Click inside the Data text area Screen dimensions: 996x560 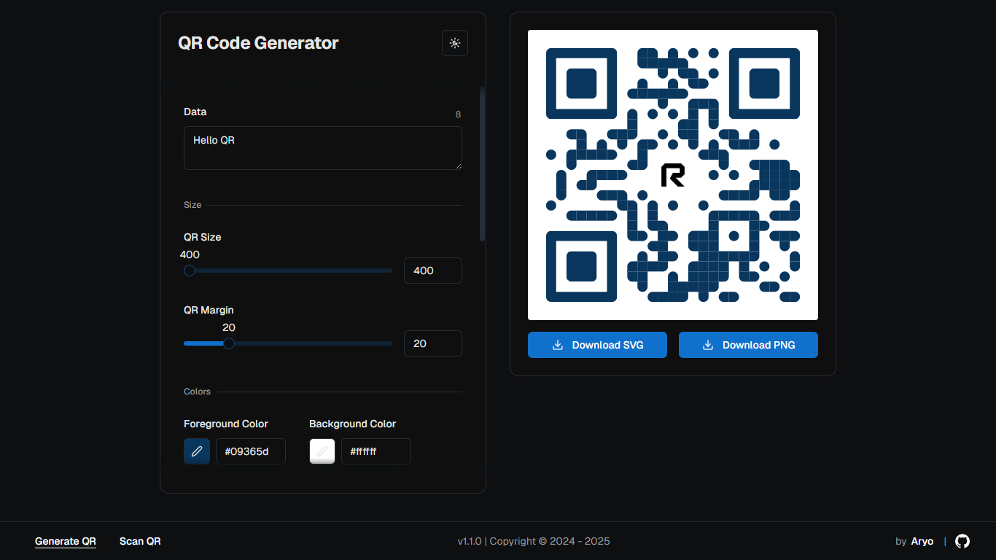322,147
